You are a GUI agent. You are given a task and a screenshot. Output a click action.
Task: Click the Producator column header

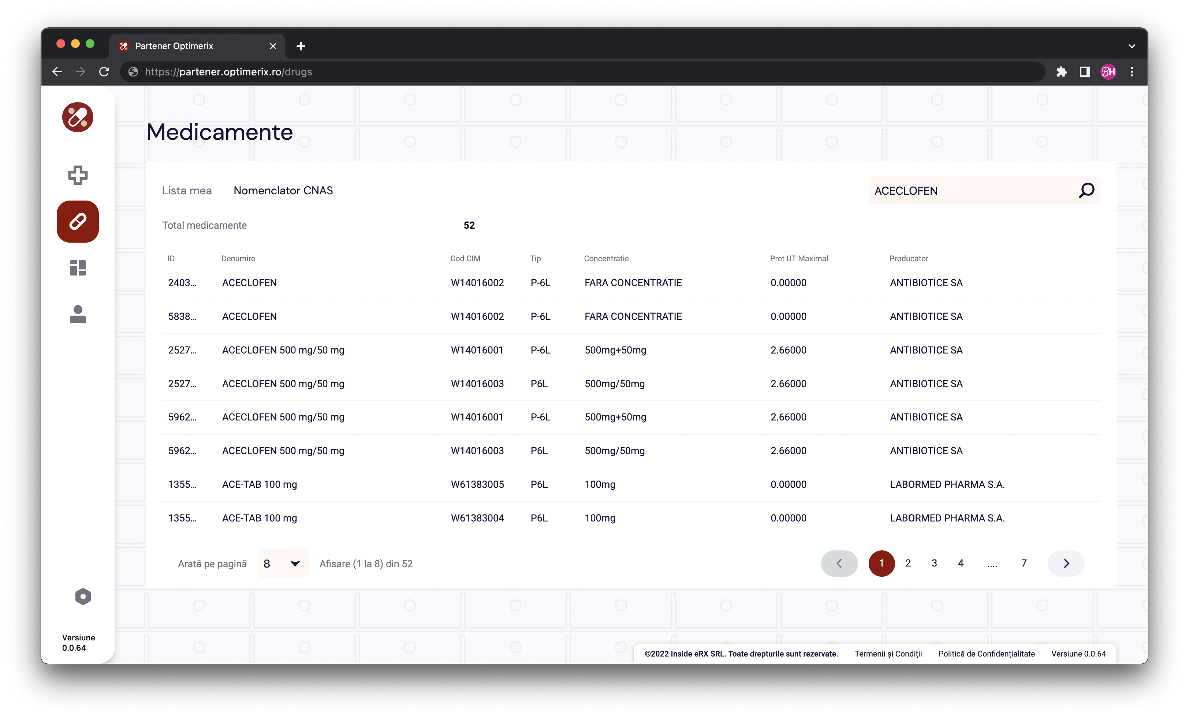(x=909, y=259)
